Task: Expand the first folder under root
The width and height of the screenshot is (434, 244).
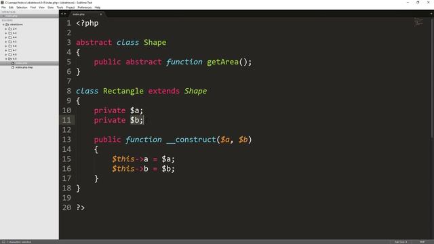Action: 6,28
